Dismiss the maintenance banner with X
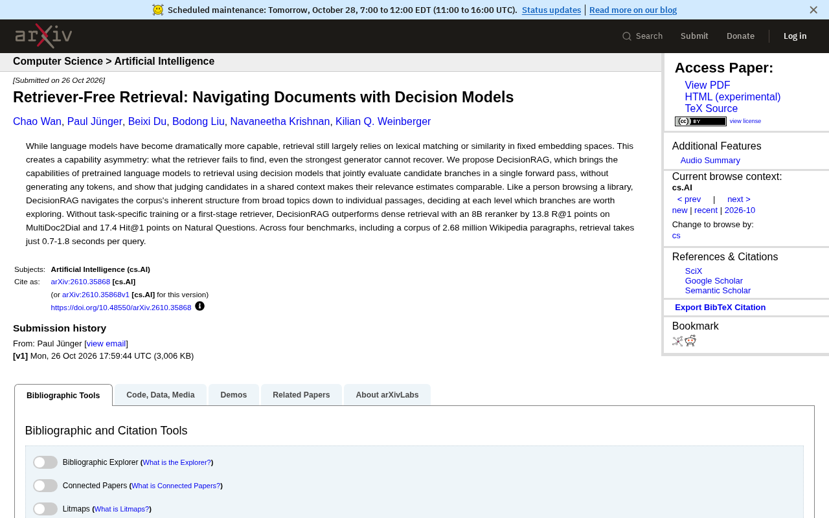Image resolution: width=829 pixels, height=518 pixels. click(813, 10)
